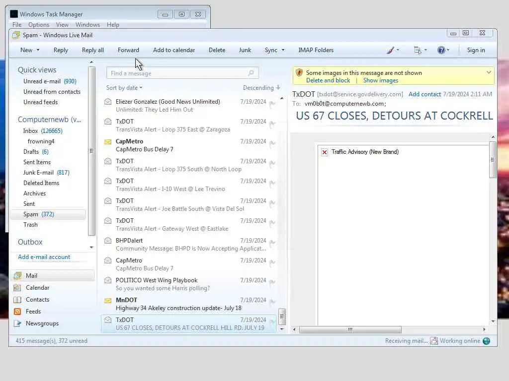Select the Inbox folder

coord(43,131)
